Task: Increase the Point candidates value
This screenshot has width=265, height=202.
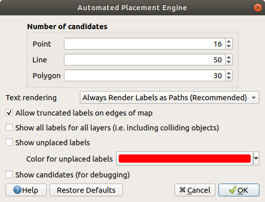Action: point(229,41)
